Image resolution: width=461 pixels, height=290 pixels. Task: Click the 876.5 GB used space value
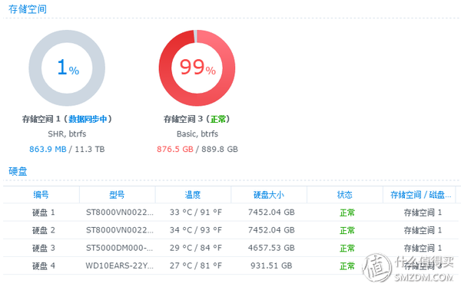click(175, 149)
